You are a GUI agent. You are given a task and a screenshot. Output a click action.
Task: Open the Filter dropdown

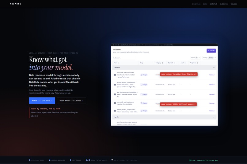tap(196, 58)
